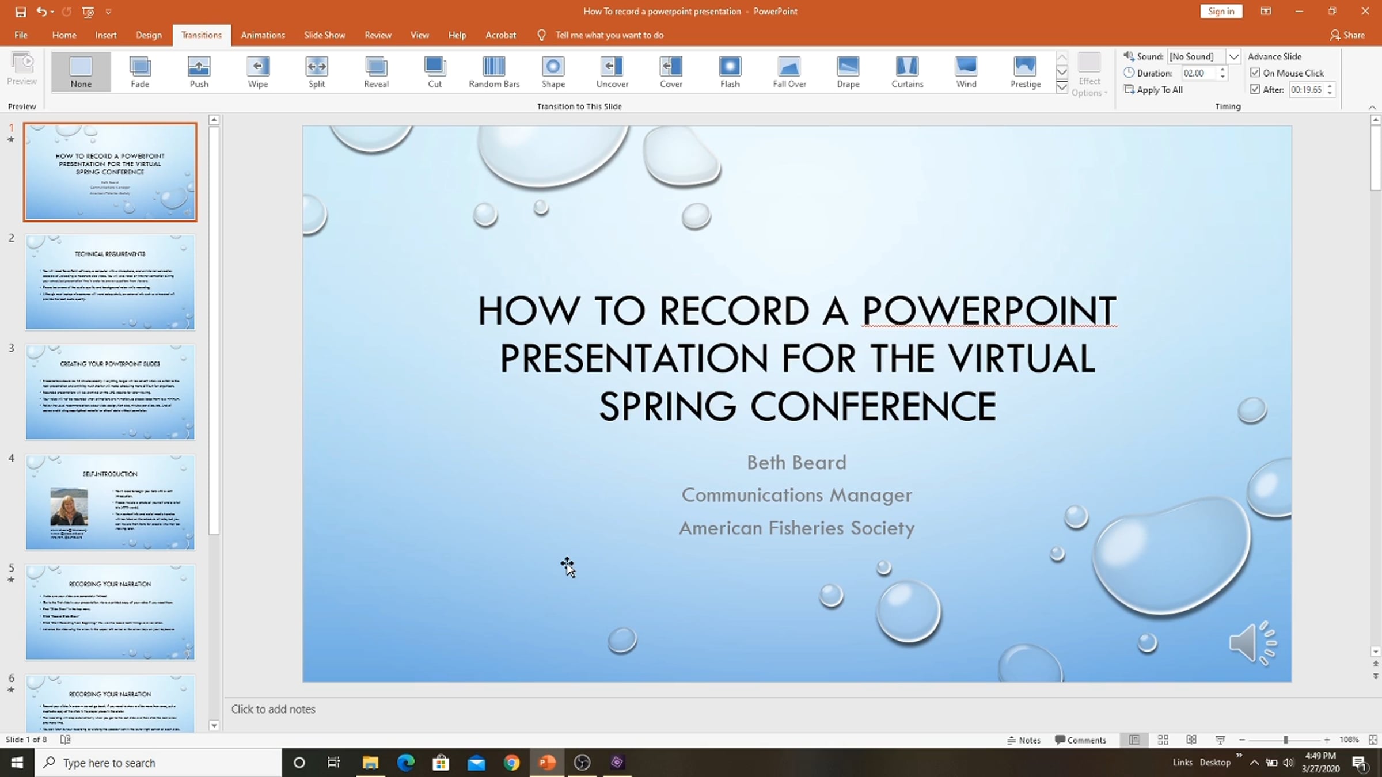Apply the Fade transition
Image resolution: width=1382 pixels, height=777 pixels.
click(x=140, y=72)
